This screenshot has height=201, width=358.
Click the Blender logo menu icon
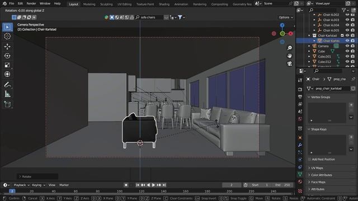[4, 4]
